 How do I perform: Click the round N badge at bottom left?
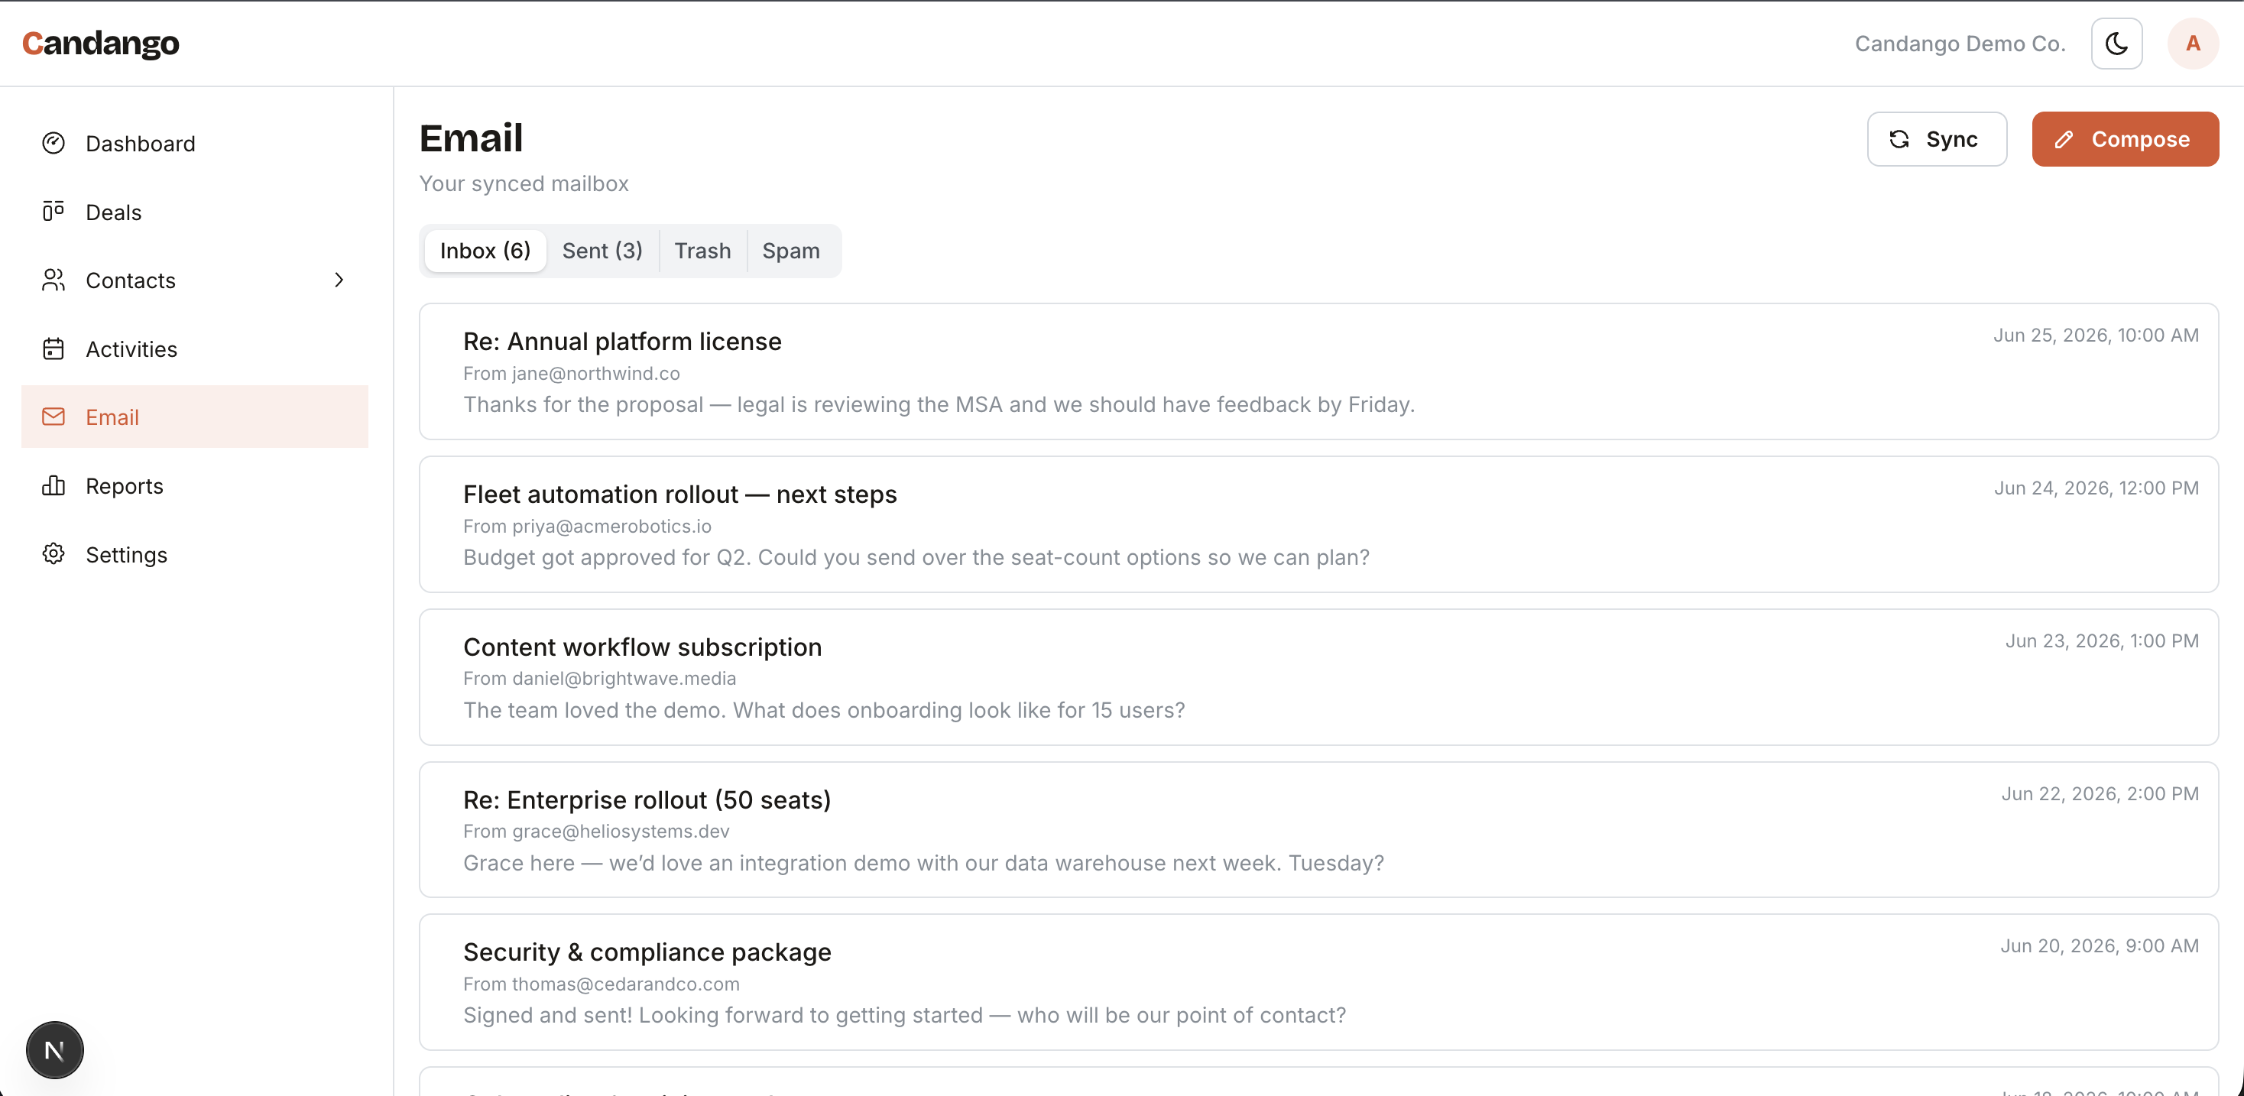pyautogui.click(x=55, y=1050)
